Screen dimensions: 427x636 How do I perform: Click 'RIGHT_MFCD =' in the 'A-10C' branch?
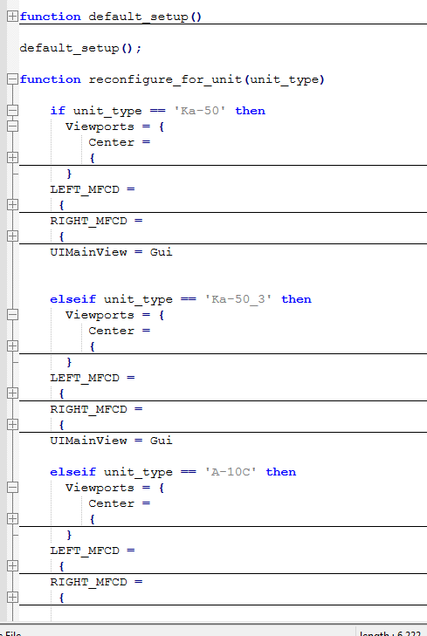pos(96,583)
